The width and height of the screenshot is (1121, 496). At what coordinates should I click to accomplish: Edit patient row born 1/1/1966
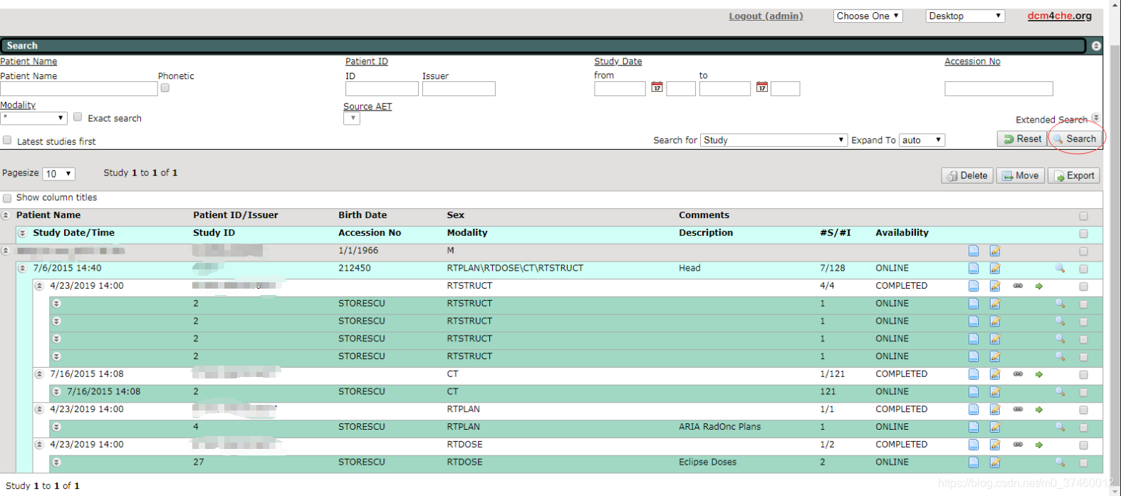pos(995,251)
